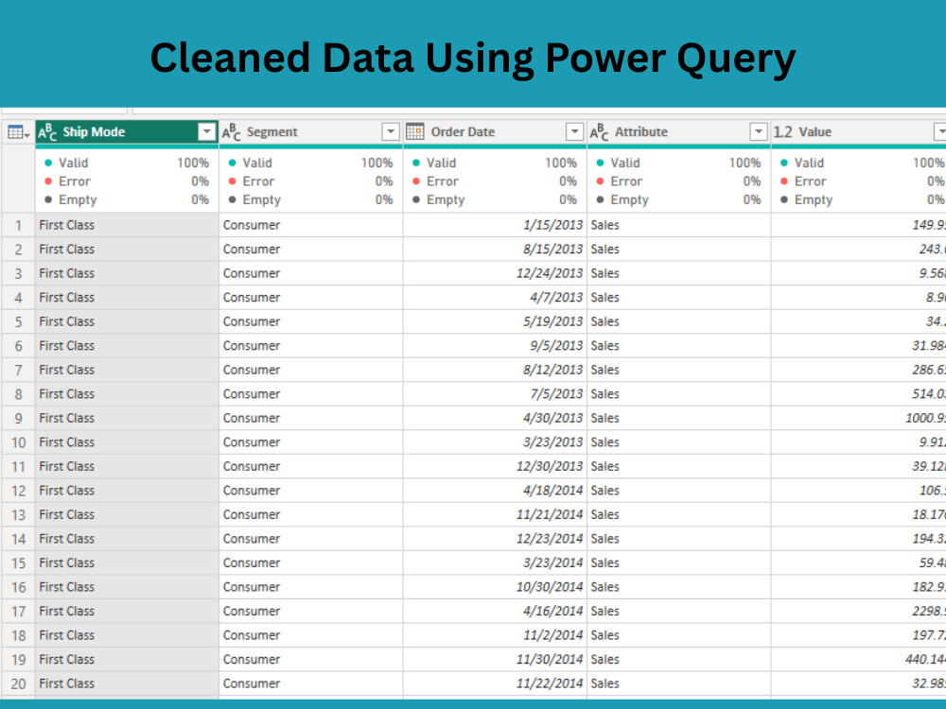Click Segment cell 'Consumer' in row 9
This screenshot has height=709, width=946.
click(x=310, y=418)
